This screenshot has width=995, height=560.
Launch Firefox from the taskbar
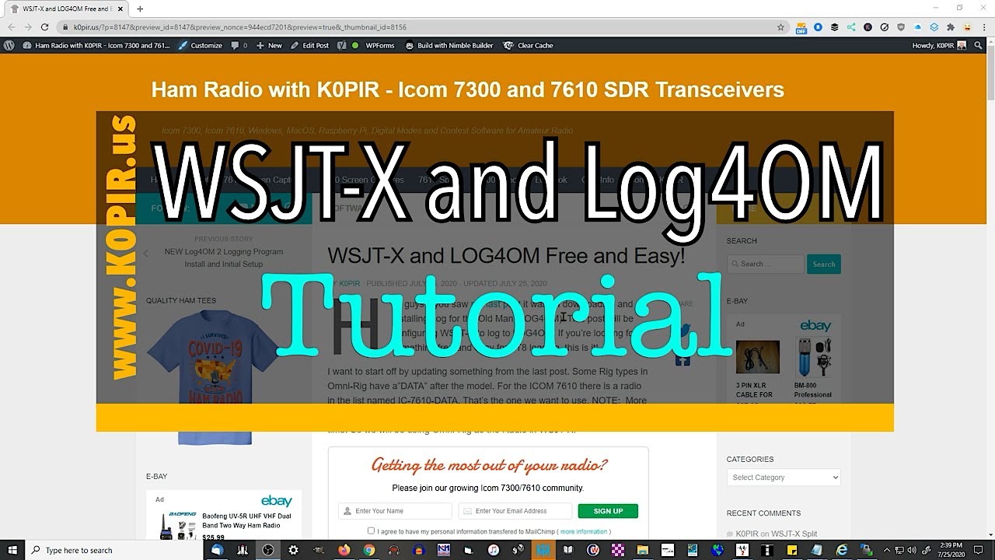[x=344, y=550]
